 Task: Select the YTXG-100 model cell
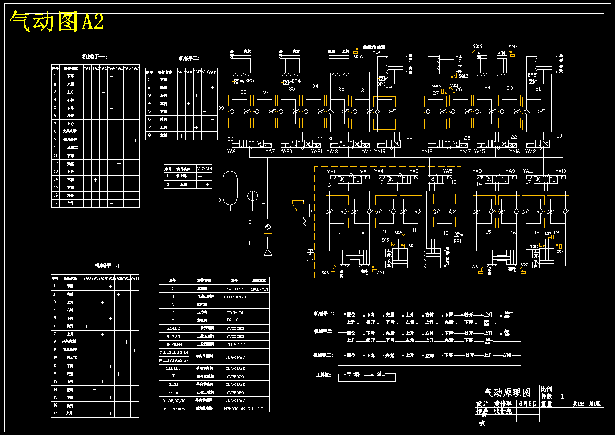[x=234, y=313]
